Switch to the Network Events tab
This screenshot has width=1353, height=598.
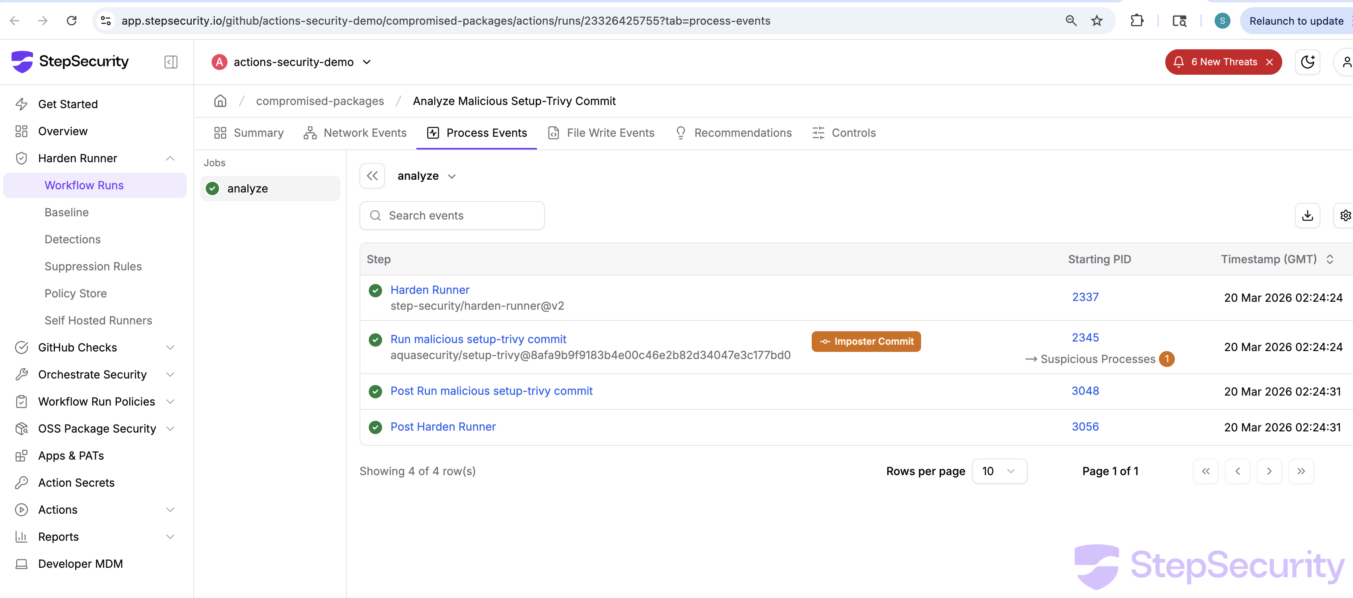(x=355, y=133)
